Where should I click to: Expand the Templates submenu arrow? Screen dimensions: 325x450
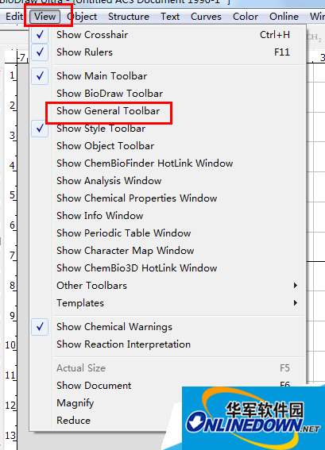pyautogui.click(x=295, y=302)
